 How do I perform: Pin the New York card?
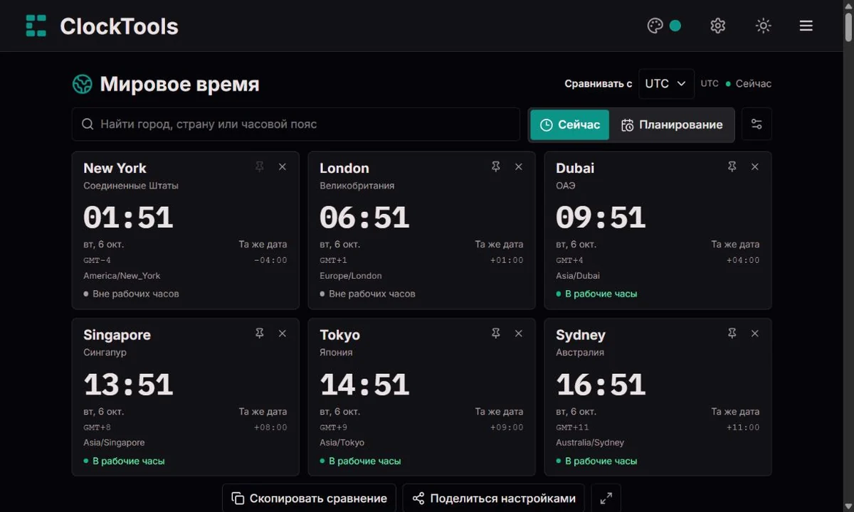pos(260,166)
